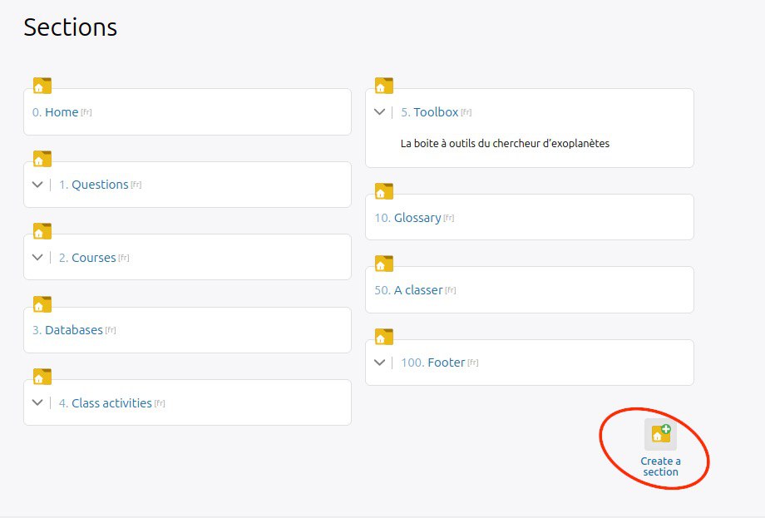Click the Create a section text link
This screenshot has width=765, height=518.
pos(660,466)
